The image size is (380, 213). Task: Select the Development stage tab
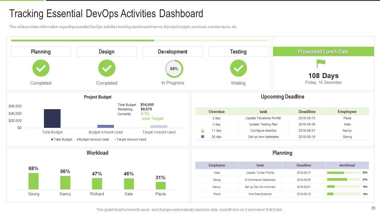pyautogui.click(x=172, y=51)
